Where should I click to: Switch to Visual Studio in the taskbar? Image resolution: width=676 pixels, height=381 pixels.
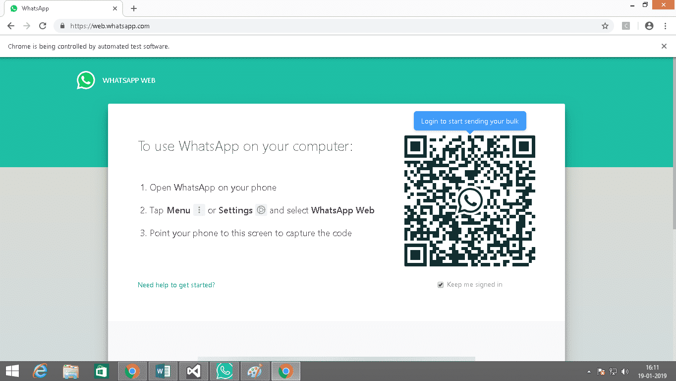[193, 371]
